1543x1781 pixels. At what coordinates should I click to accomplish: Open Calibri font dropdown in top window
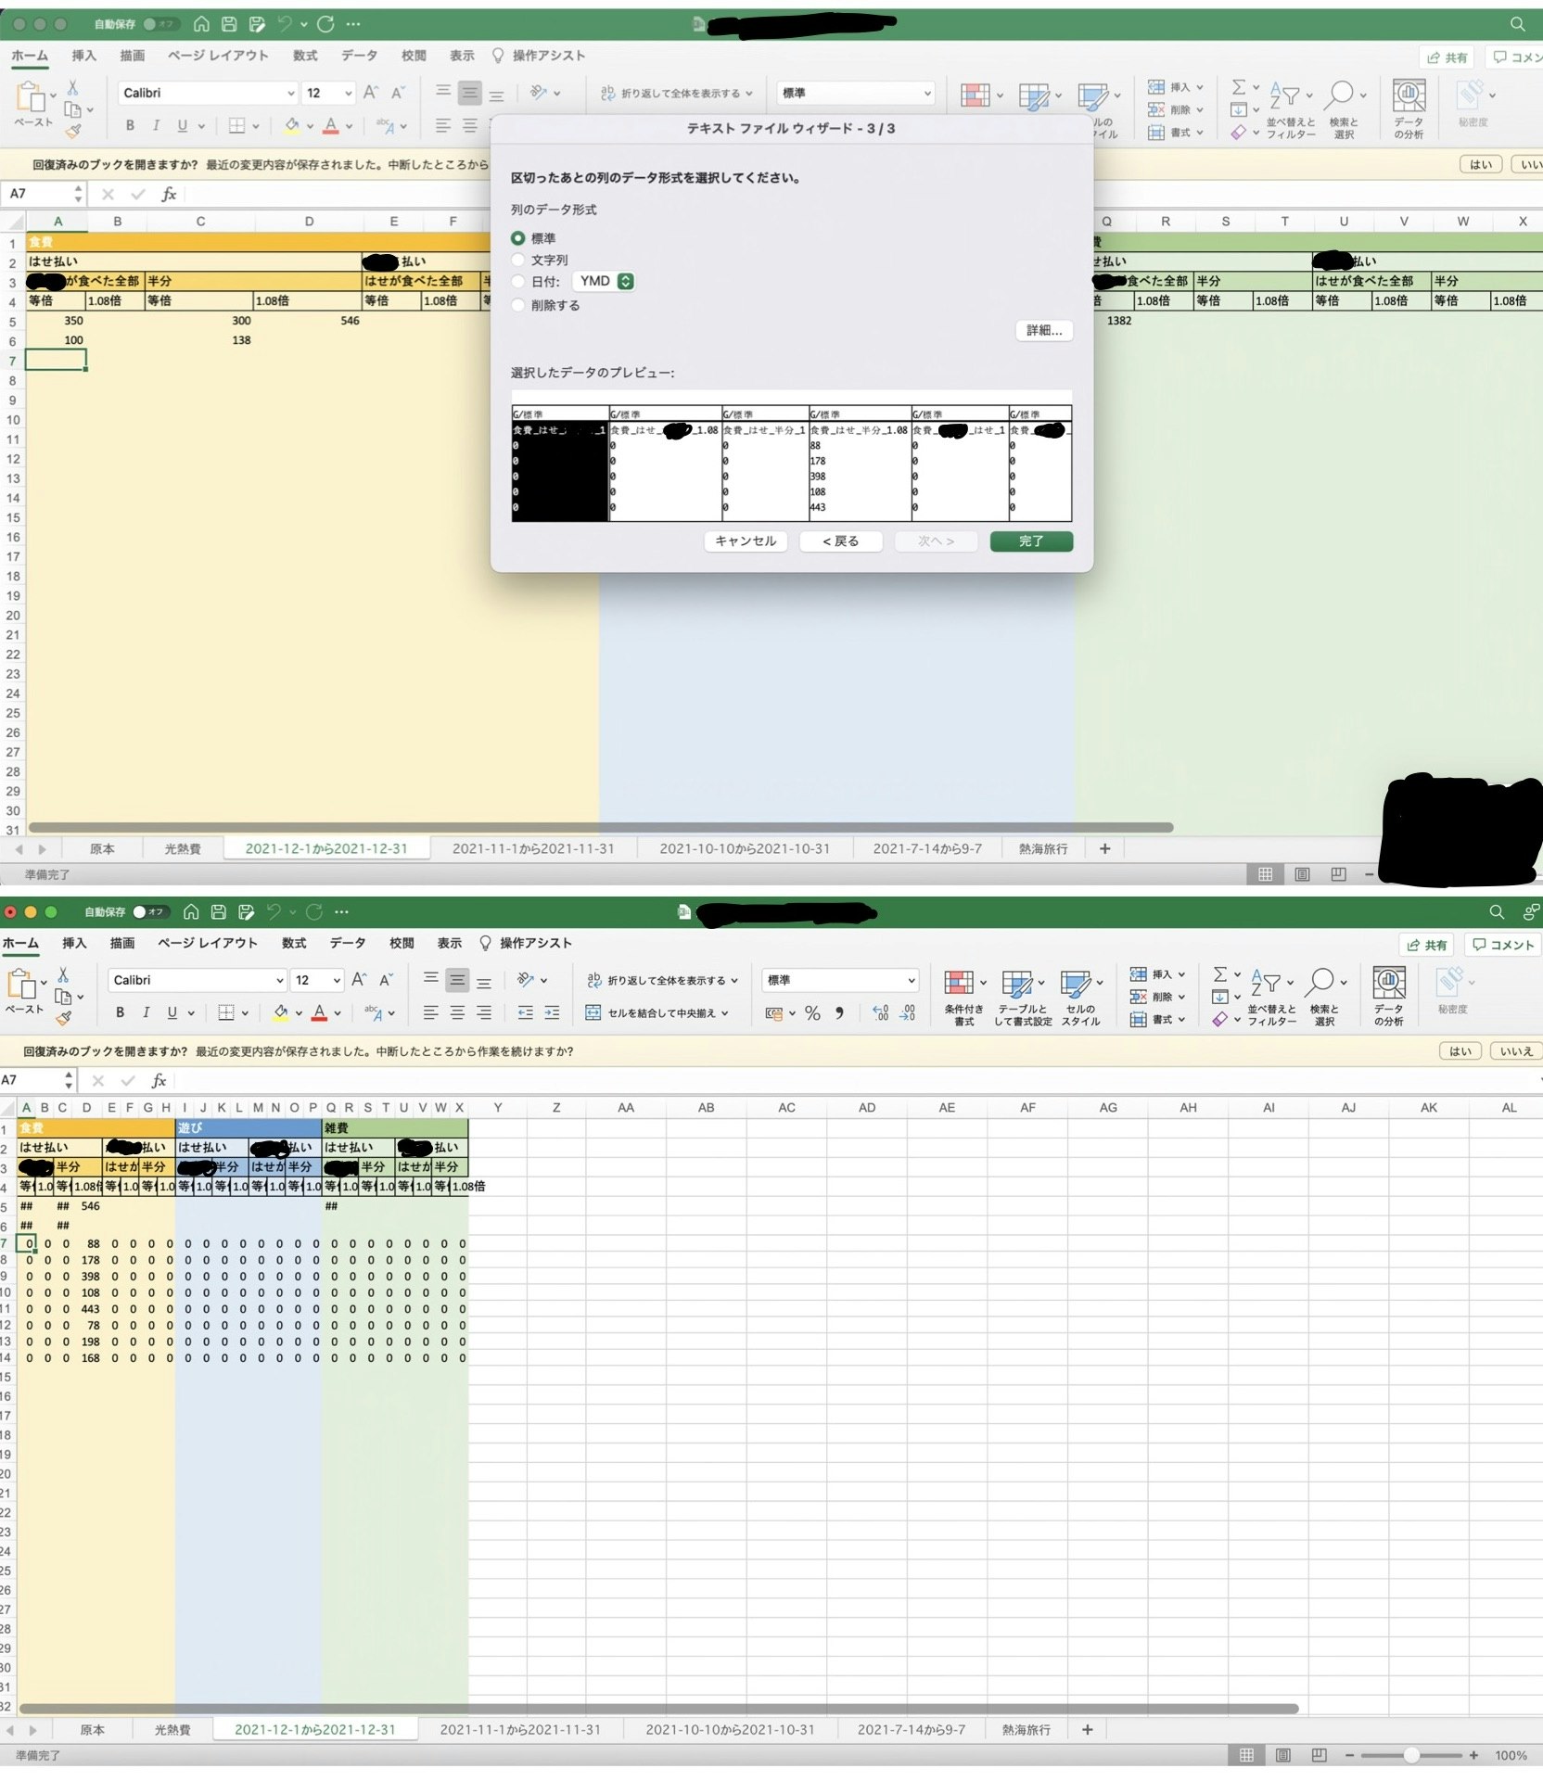point(290,93)
